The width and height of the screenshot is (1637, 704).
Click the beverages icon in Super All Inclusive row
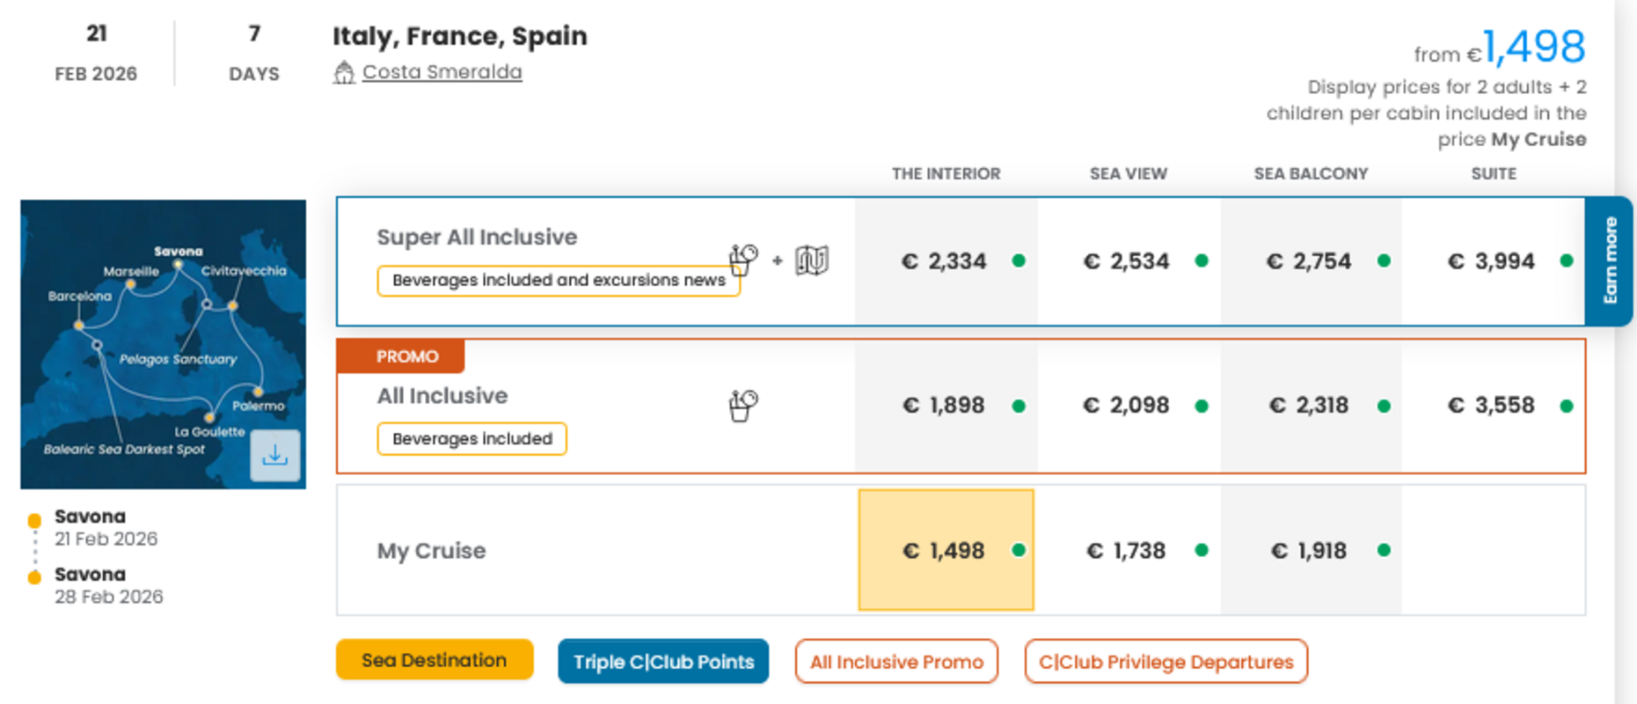point(743,260)
